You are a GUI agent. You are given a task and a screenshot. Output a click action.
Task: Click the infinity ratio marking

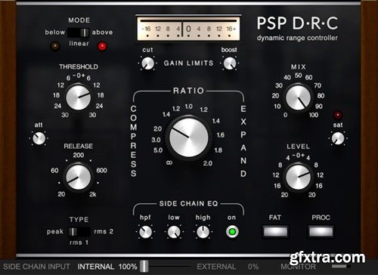point(169,162)
